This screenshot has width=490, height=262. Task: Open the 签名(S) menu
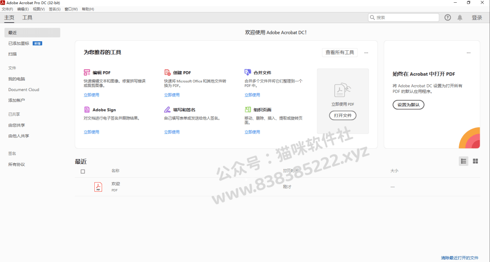[55, 9]
